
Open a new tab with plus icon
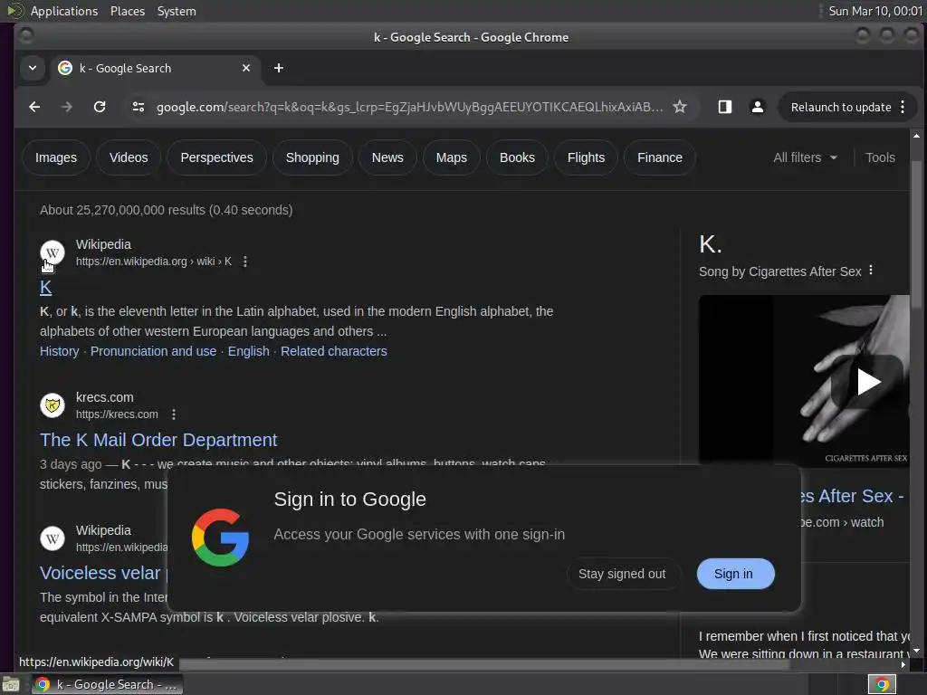click(279, 68)
